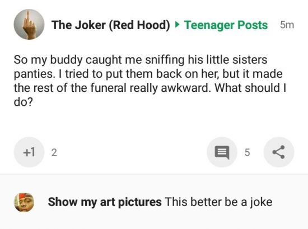The width and height of the screenshot is (308, 229).
Task: Click the comment row background area
Action: (154, 202)
